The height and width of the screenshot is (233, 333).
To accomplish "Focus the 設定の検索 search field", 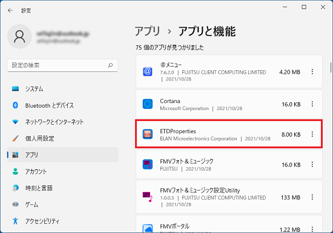I will click(62, 65).
